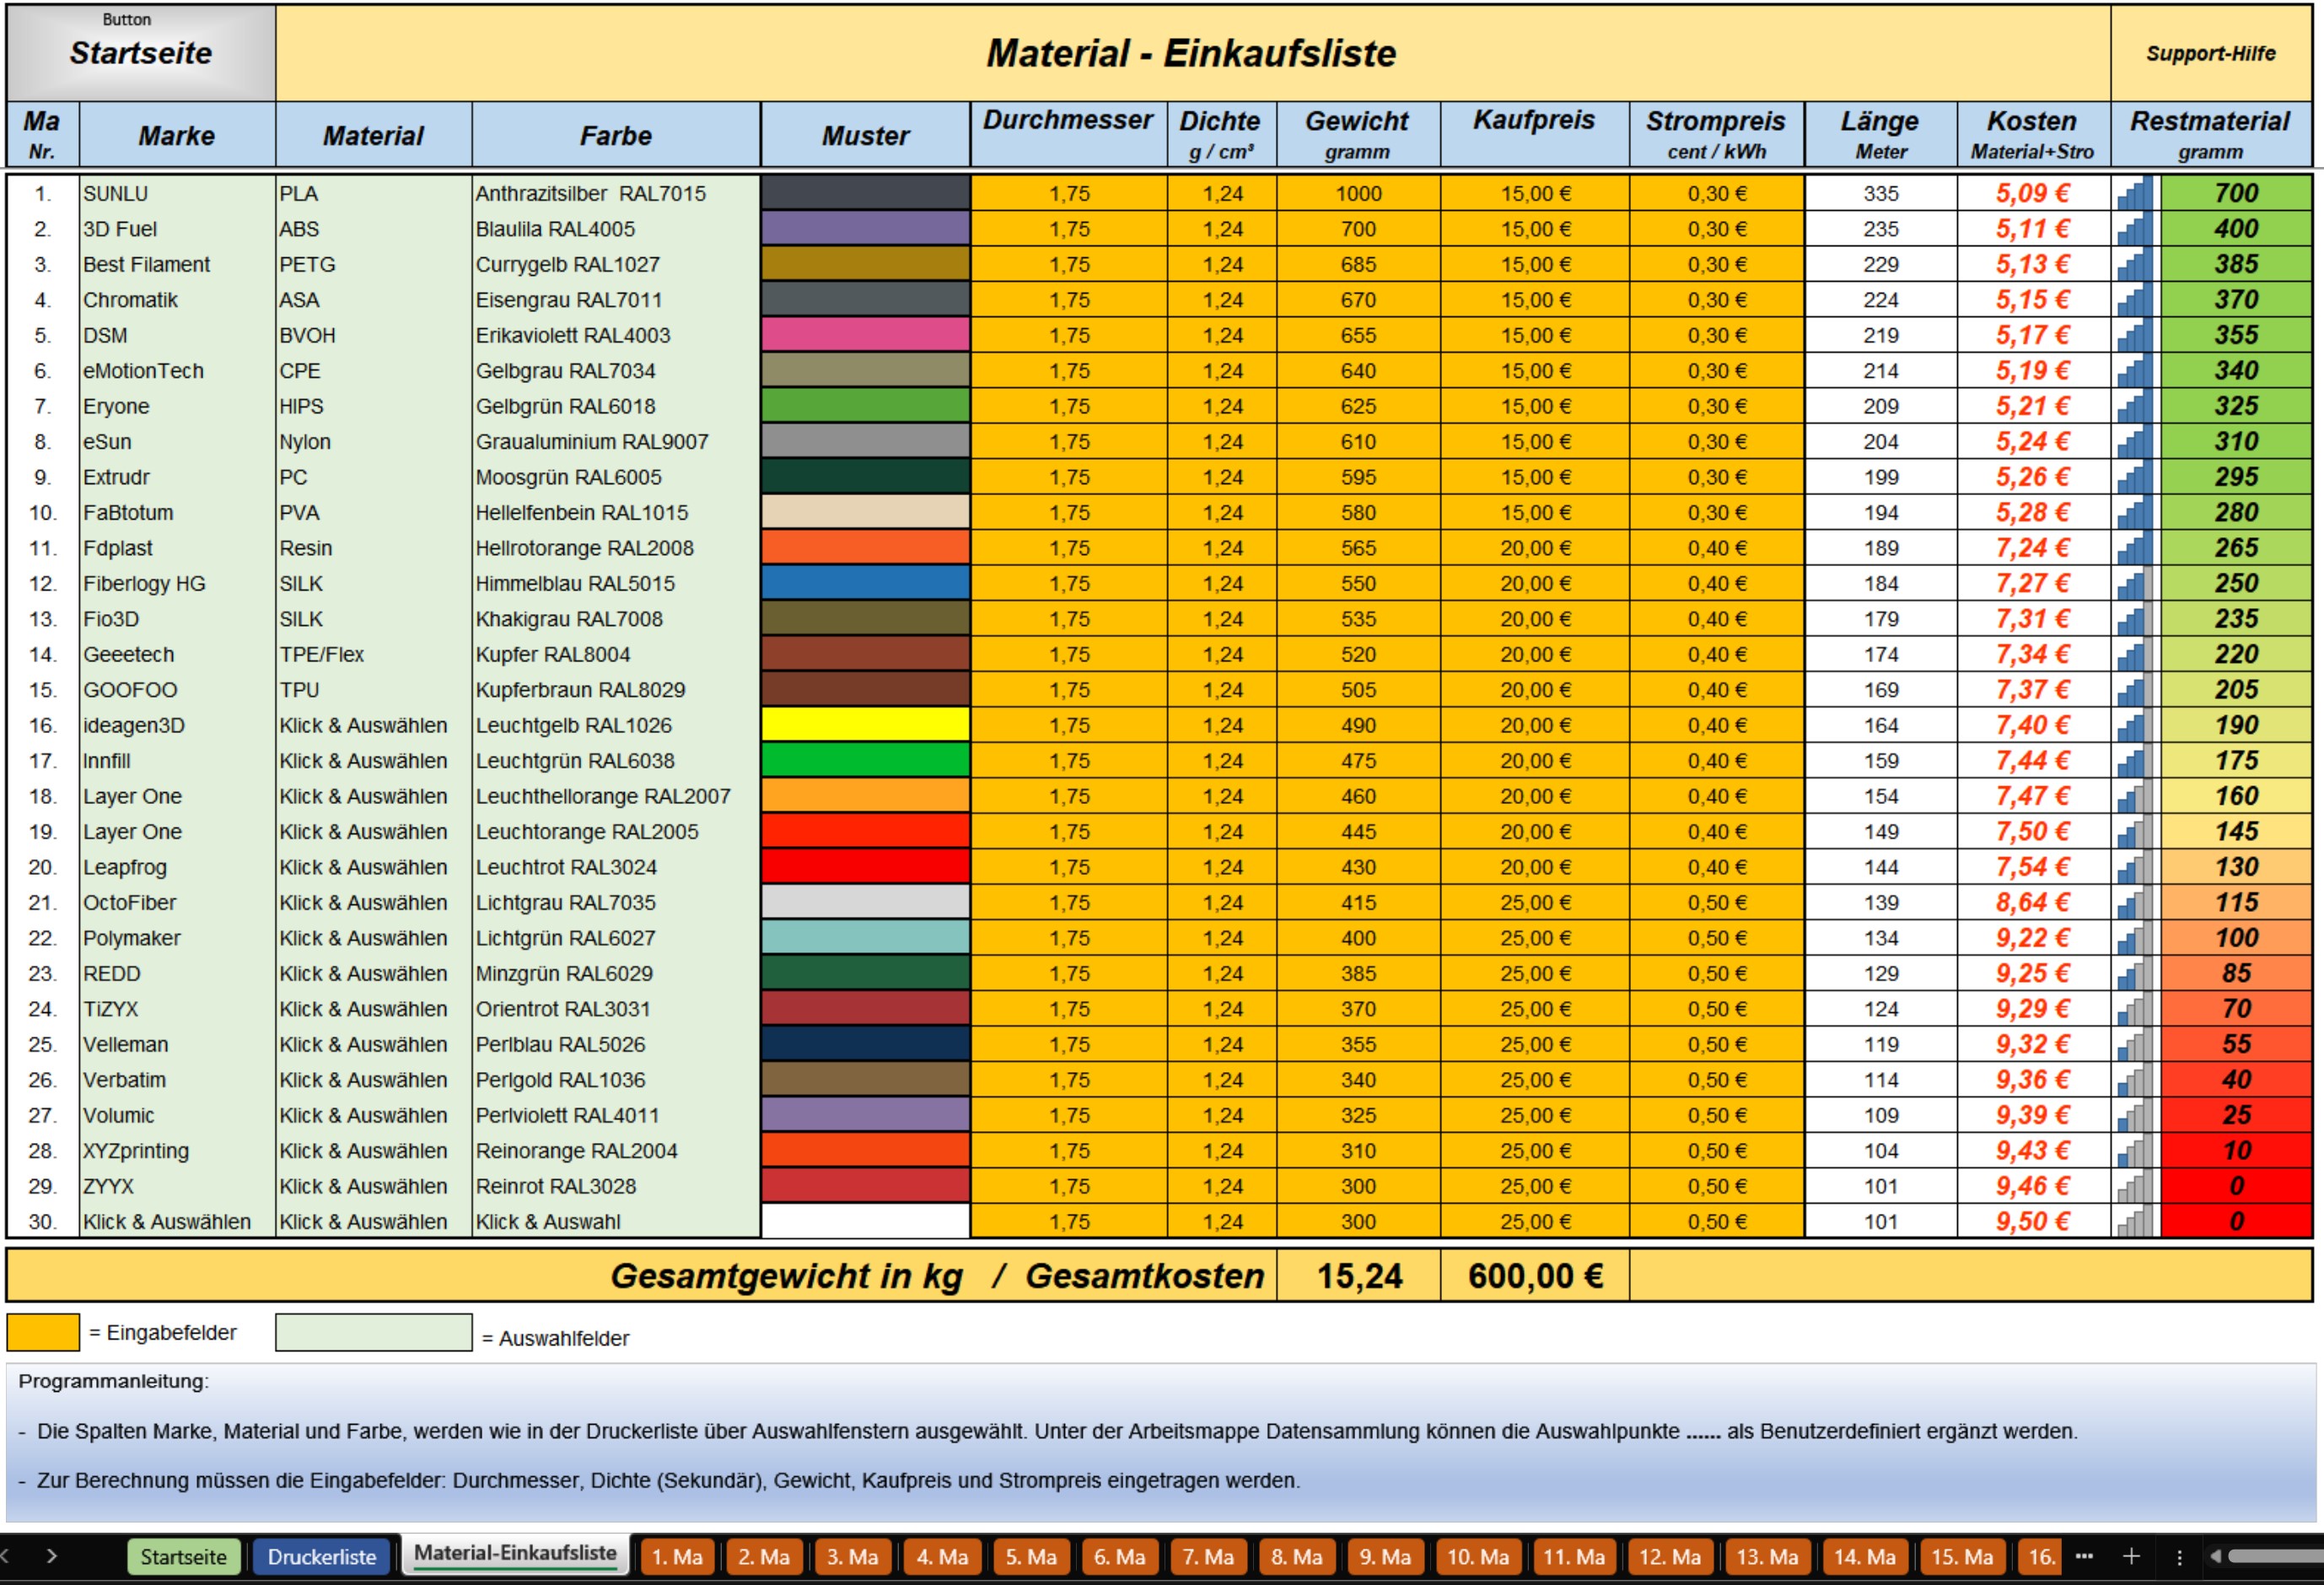The width and height of the screenshot is (2324, 1585).
Task: Click bar chart icon for Restmaterial 400
Action: [x=2135, y=228]
